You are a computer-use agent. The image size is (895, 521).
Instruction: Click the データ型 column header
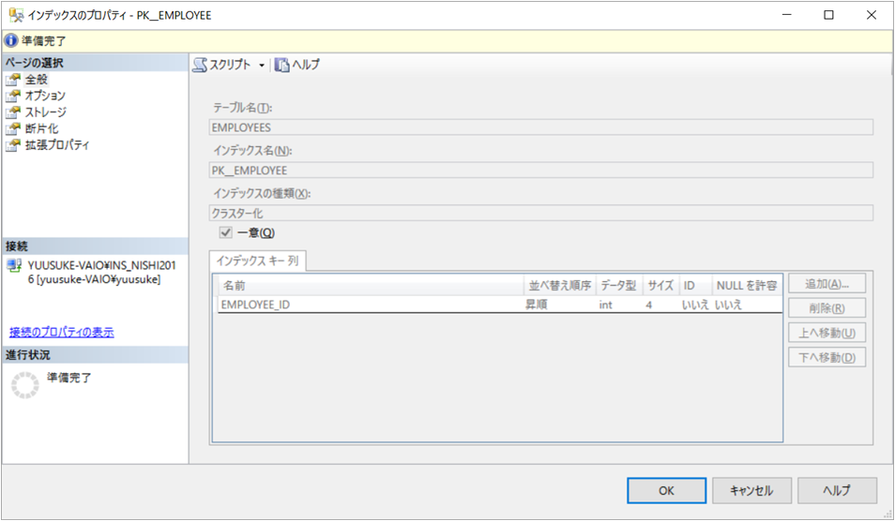click(619, 286)
